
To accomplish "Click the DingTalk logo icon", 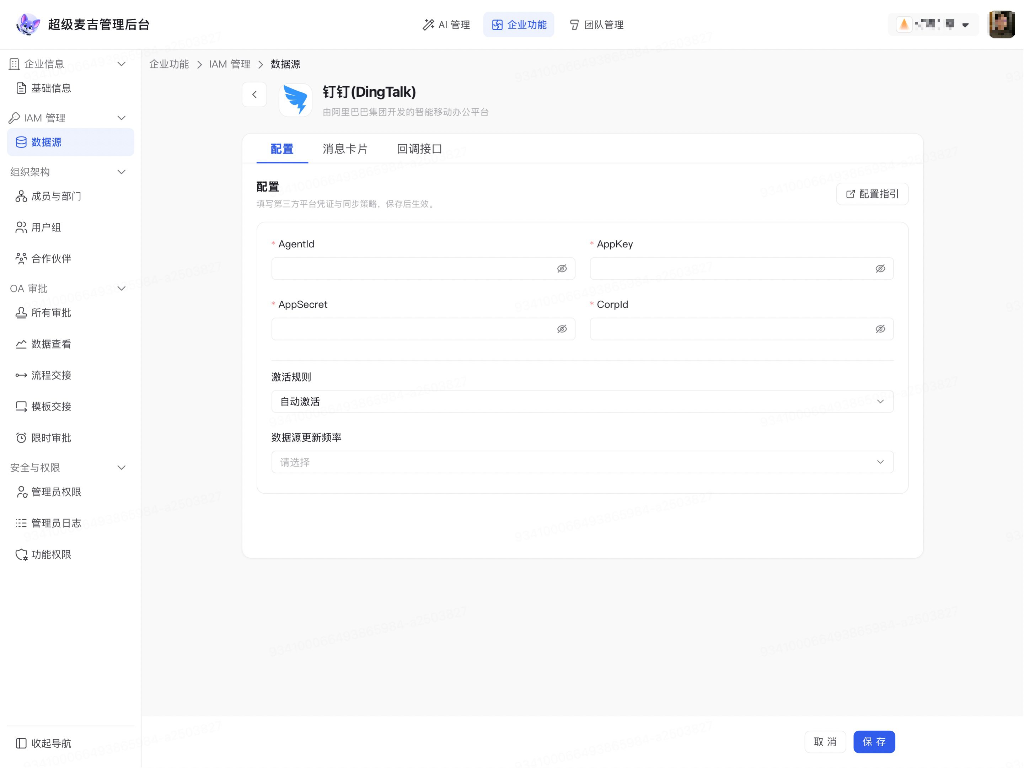I will point(295,100).
